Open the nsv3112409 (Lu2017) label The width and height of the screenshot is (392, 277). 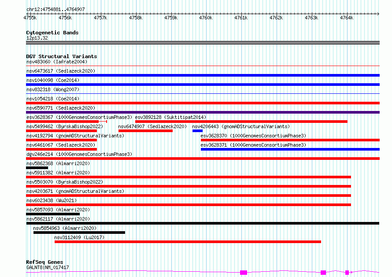(x=79, y=237)
